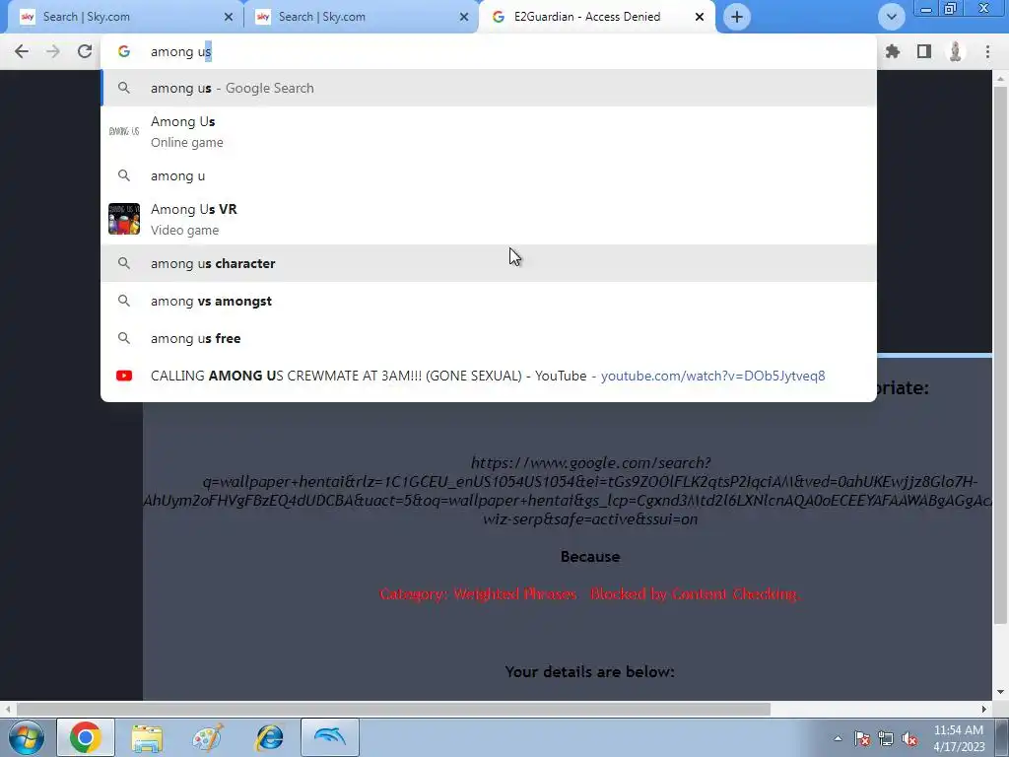
Task: Go back with the browser back arrow
Action: 22,51
